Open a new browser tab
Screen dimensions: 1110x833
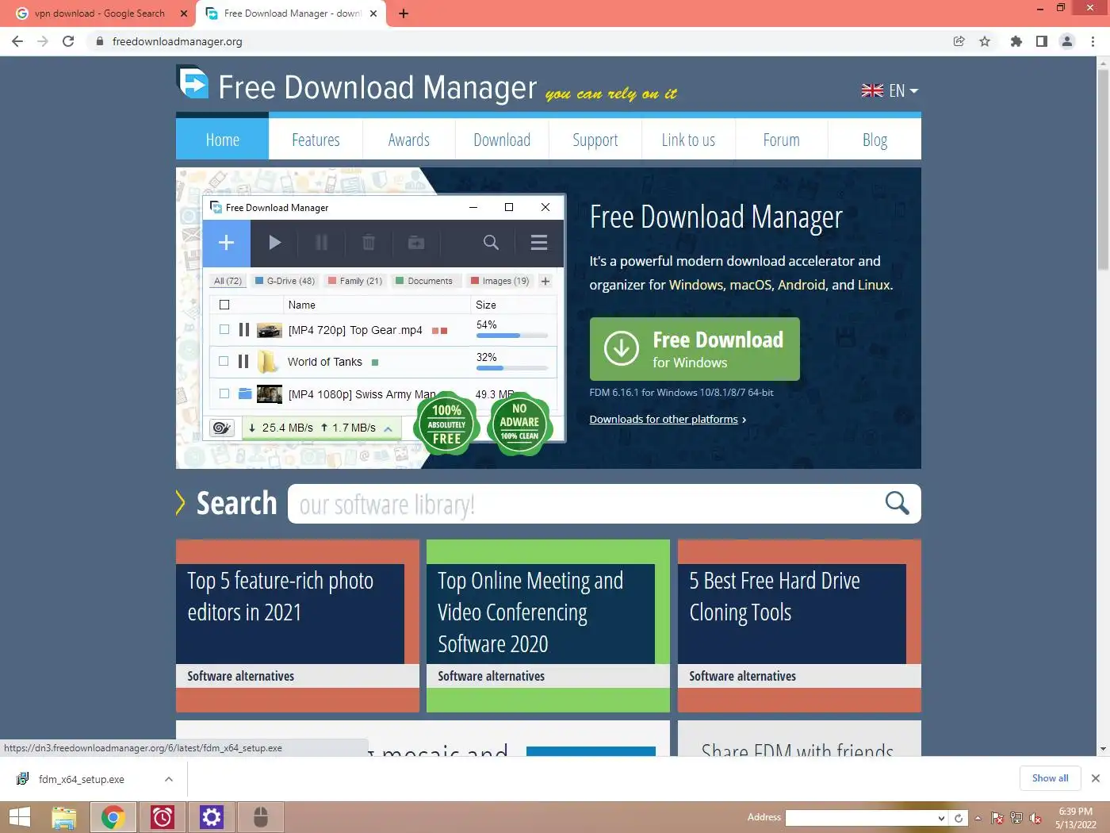[404, 13]
